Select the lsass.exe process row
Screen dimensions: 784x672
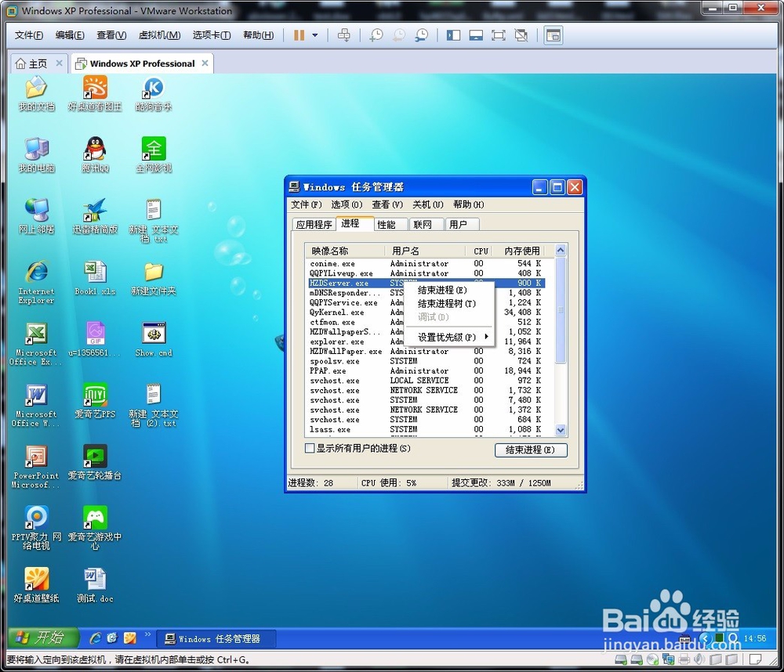425,429
